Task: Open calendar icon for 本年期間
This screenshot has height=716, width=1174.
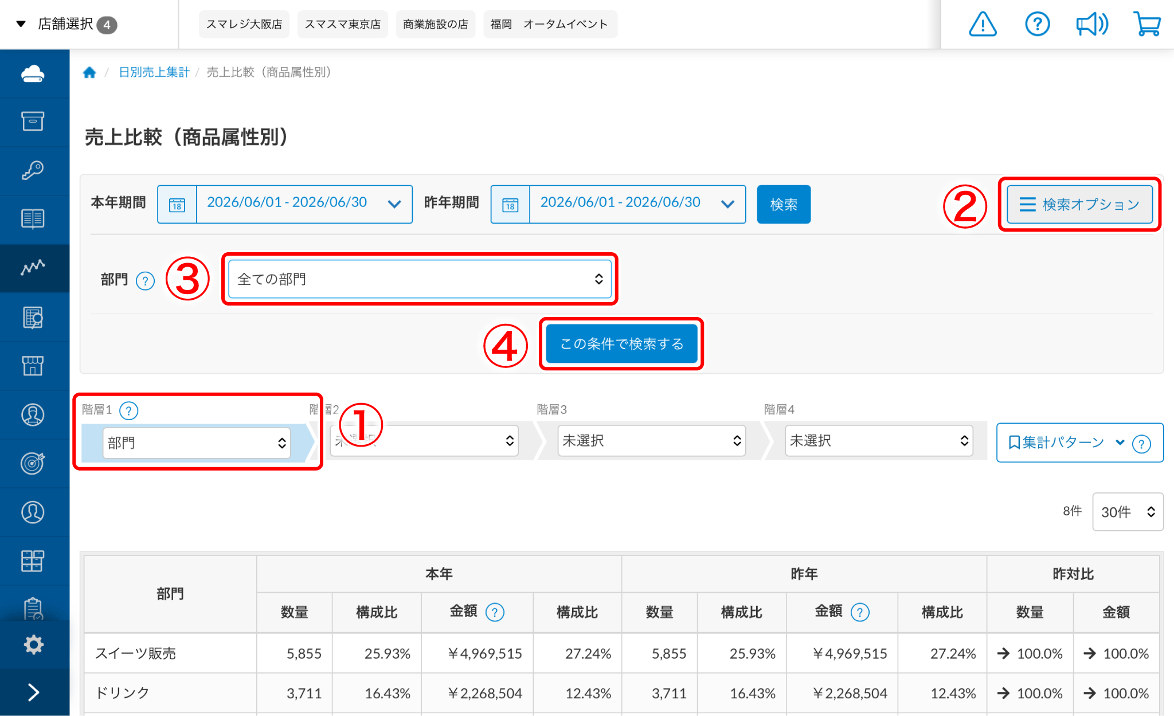Action: [x=177, y=204]
